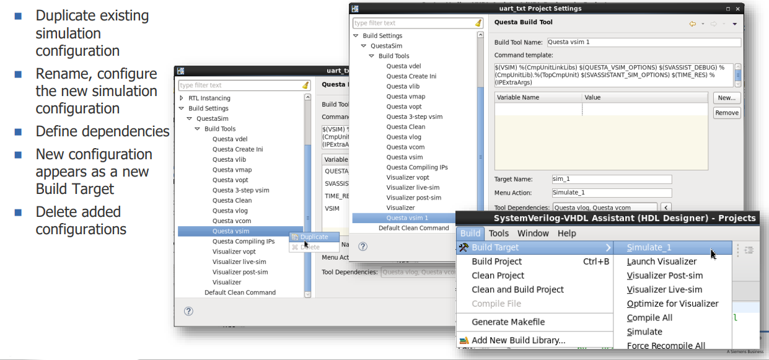This screenshot has width=769, height=360.
Task: Click the command template scroll-down arrow
Action: click(737, 84)
